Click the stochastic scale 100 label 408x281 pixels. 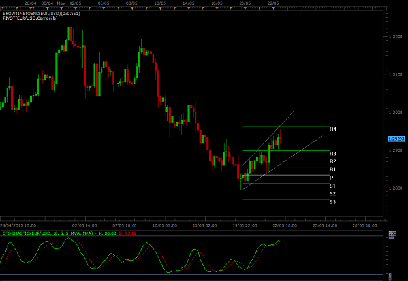(x=392, y=233)
